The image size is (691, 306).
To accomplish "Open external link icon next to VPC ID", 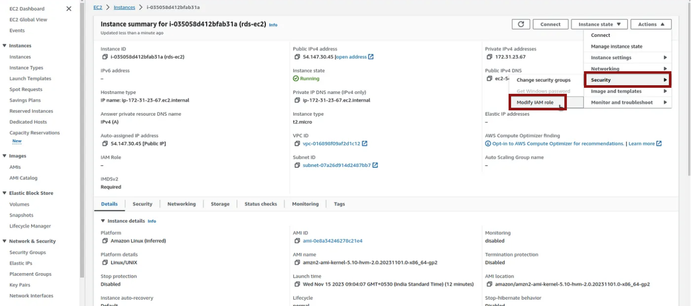I will click(x=364, y=143).
